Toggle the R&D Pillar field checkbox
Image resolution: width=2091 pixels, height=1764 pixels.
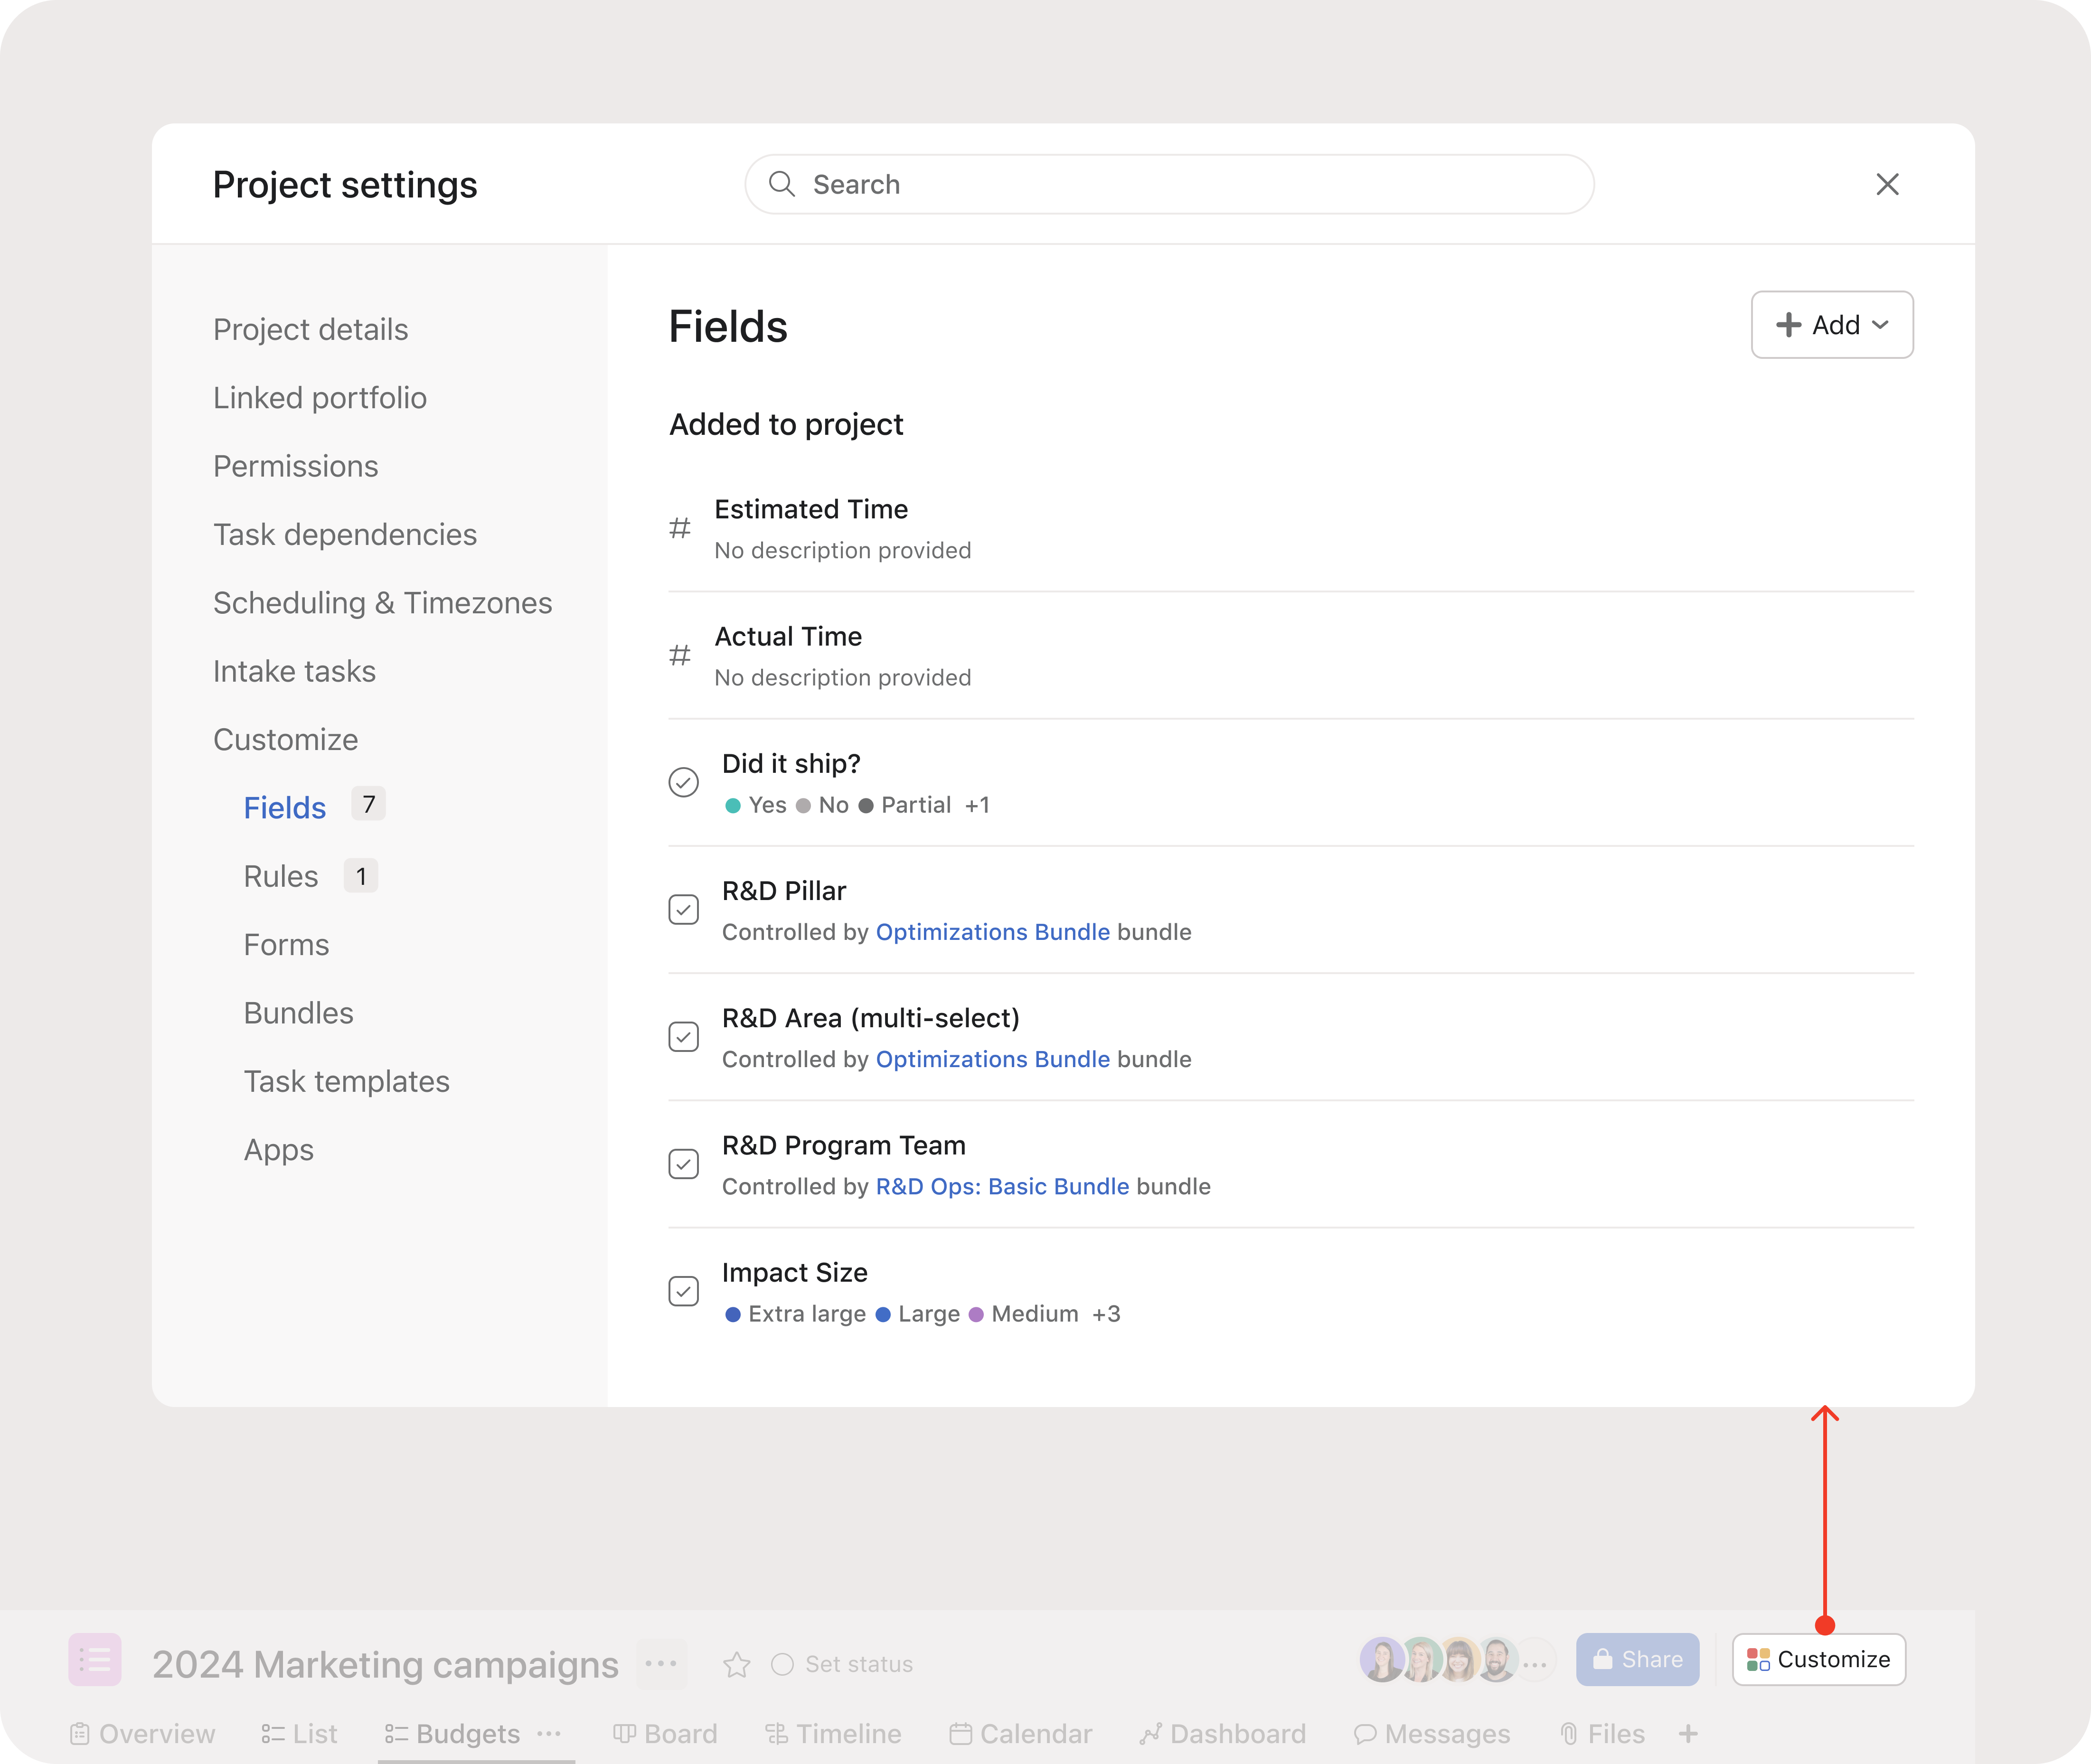(x=683, y=909)
